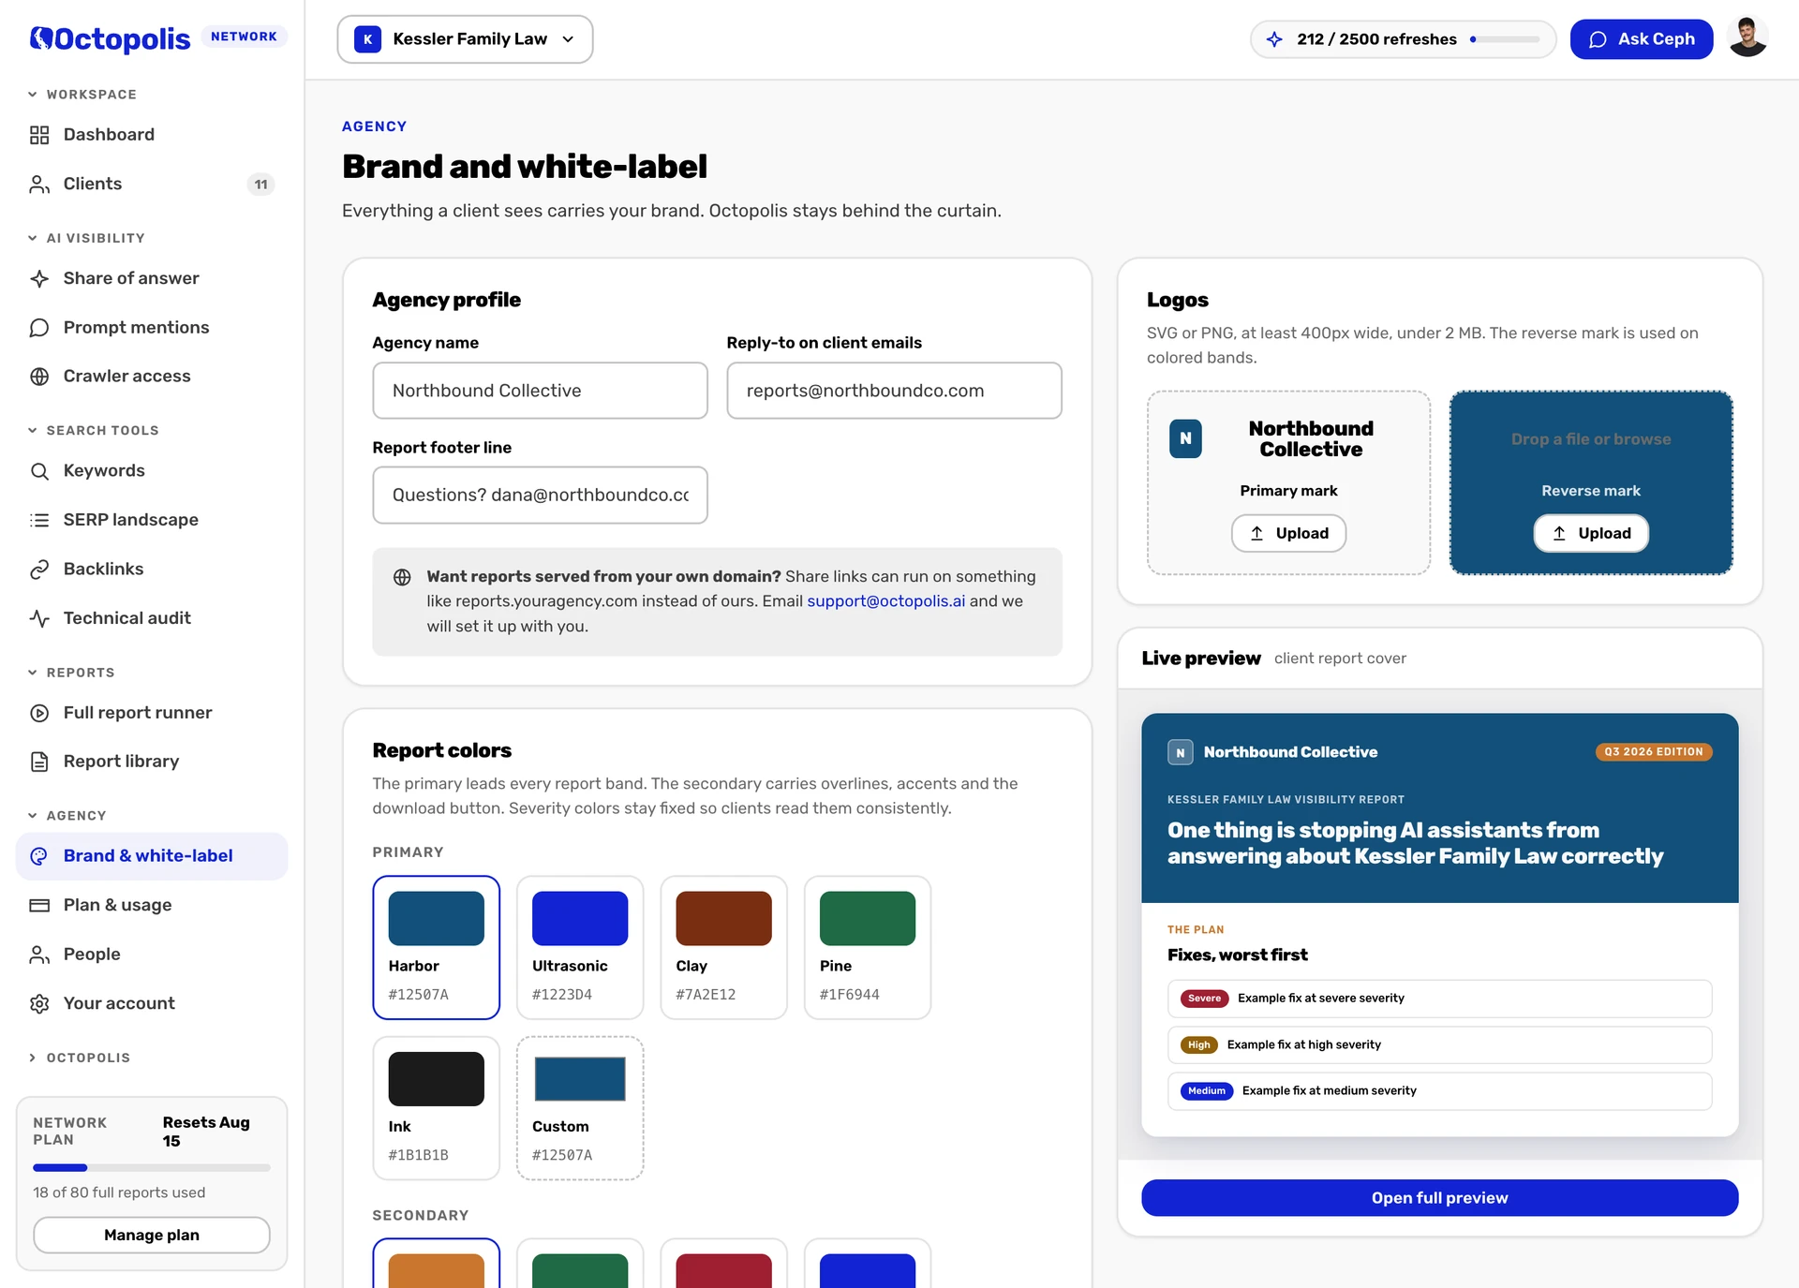This screenshot has height=1288, width=1799.
Task: Collapse the REPORTS section
Action: point(71,673)
